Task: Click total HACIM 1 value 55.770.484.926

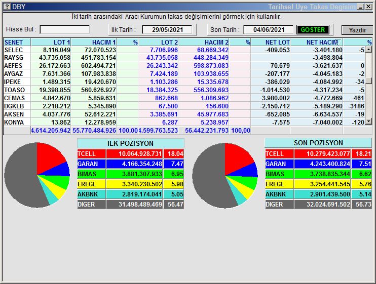Action: click(x=94, y=131)
